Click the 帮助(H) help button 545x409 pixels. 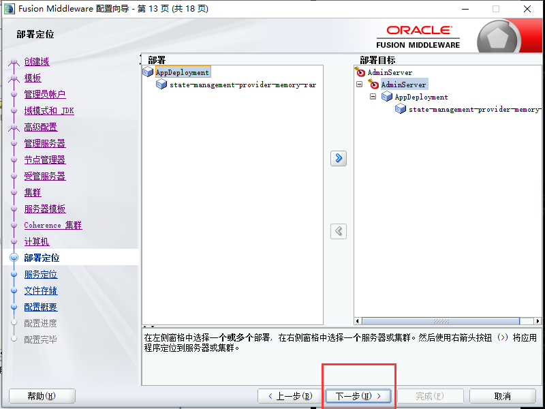(x=42, y=396)
